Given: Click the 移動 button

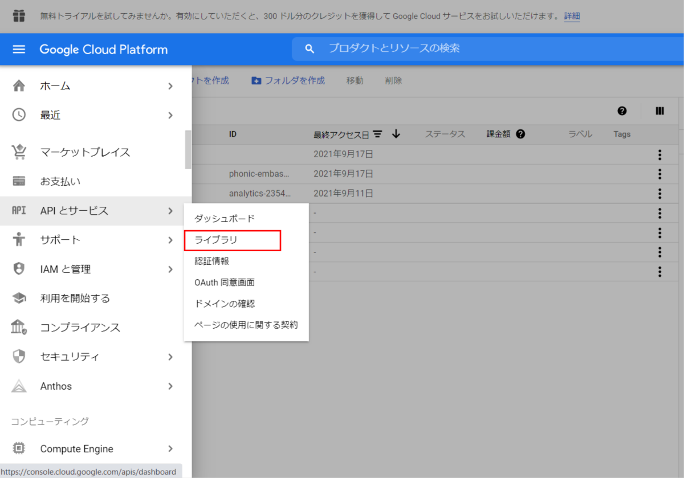Looking at the screenshot, I should tap(355, 81).
